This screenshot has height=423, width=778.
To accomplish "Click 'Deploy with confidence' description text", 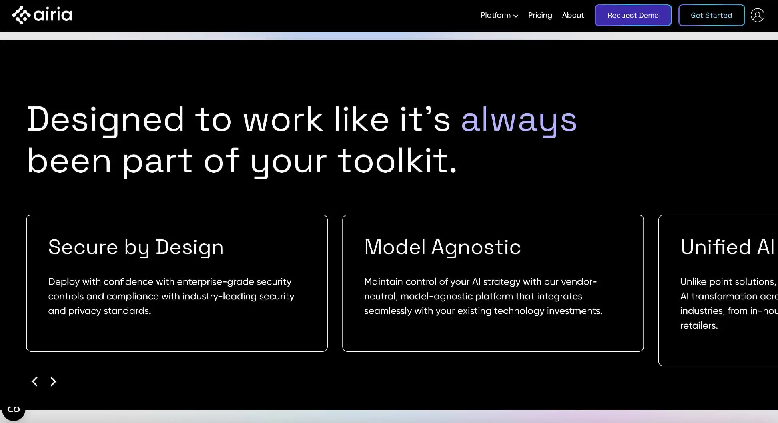I will pos(171,296).
